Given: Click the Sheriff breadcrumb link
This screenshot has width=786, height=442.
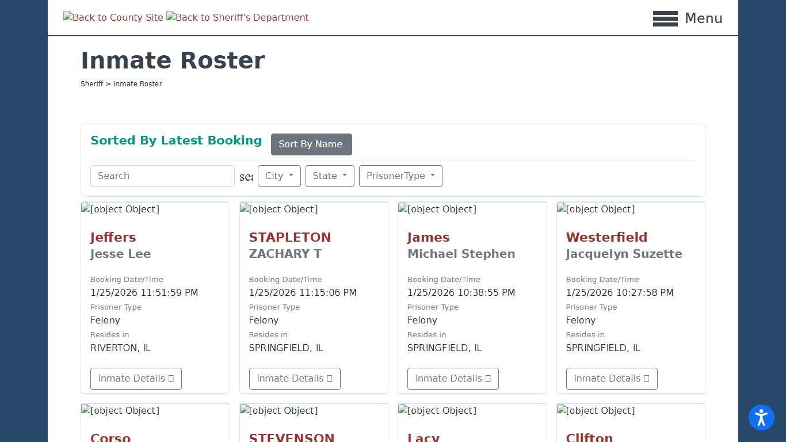Looking at the screenshot, I should 91,83.
